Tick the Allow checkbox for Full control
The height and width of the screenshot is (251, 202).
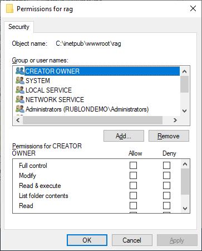133,165
